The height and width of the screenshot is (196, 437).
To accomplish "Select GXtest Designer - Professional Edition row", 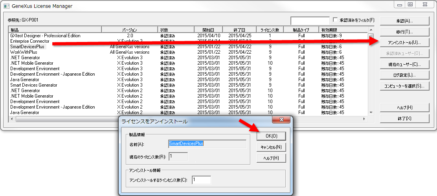I will tap(188, 36).
